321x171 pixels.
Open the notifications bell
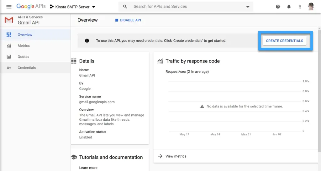[x=289, y=7]
